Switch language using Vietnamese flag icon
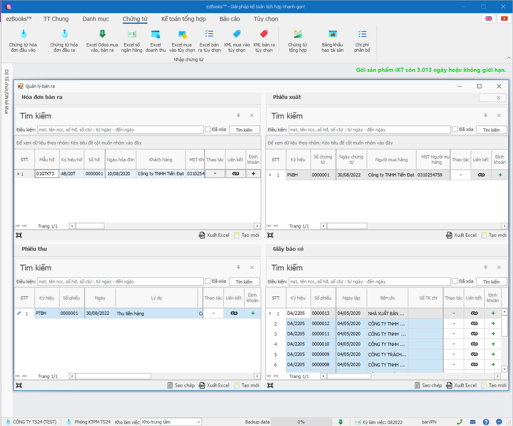The height and width of the screenshot is (426, 513). [504, 19]
